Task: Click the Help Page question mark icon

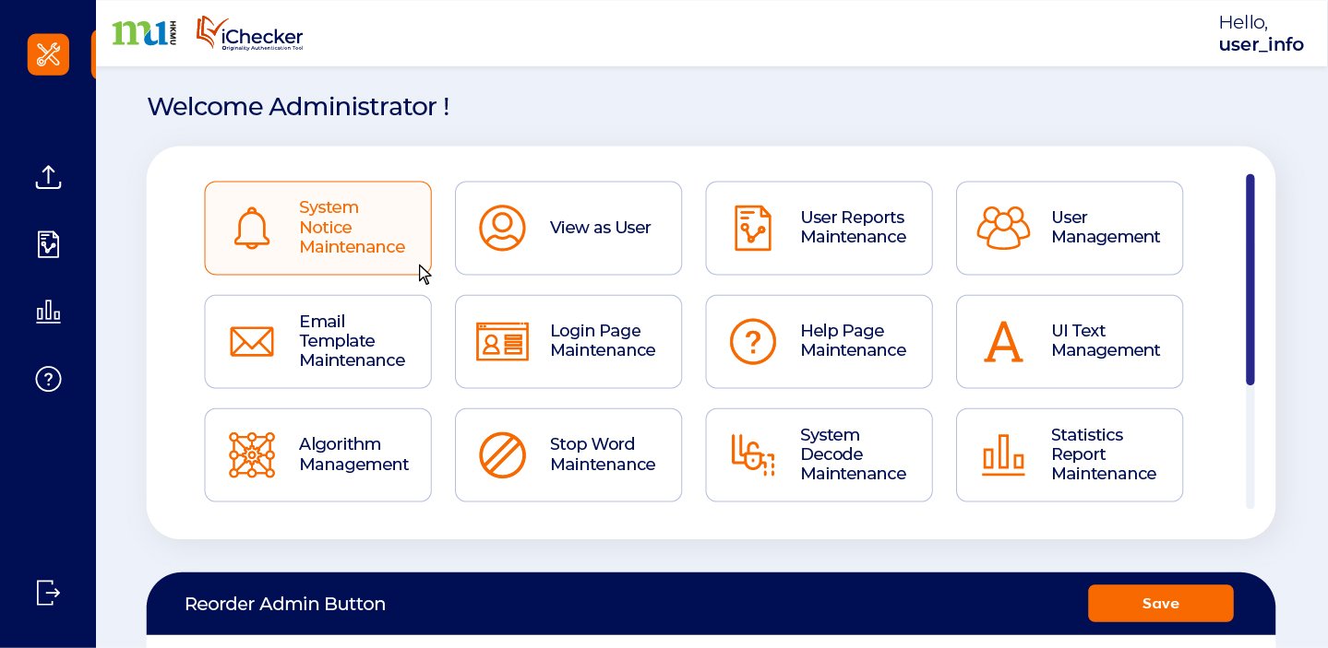Action: 753,341
